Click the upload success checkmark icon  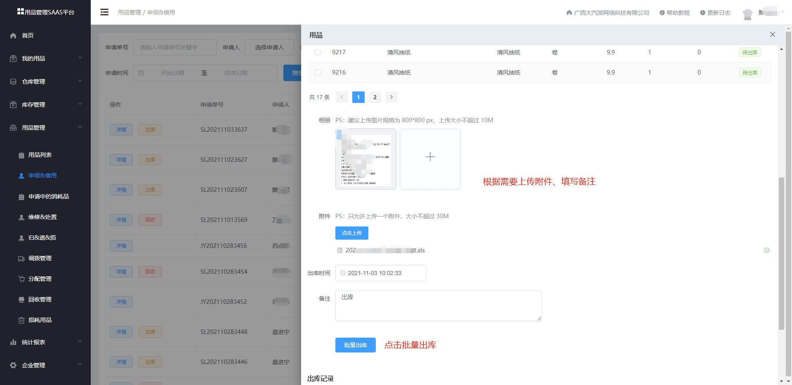767,250
